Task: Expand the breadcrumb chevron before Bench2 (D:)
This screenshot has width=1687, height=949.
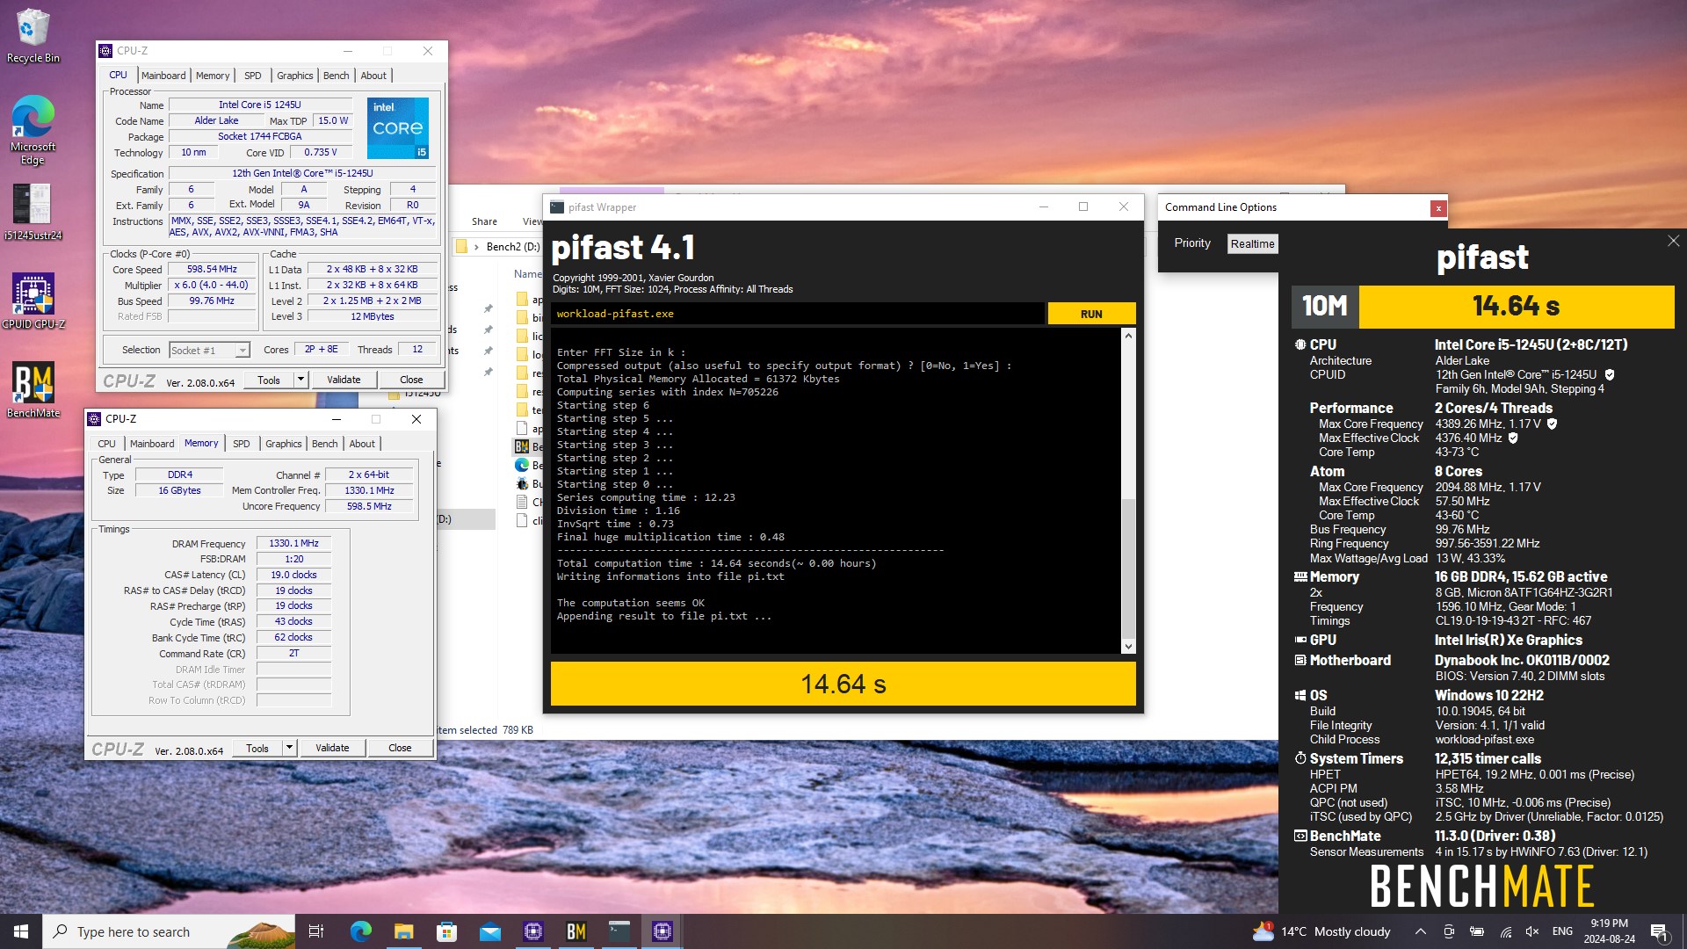Action: click(x=476, y=247)
